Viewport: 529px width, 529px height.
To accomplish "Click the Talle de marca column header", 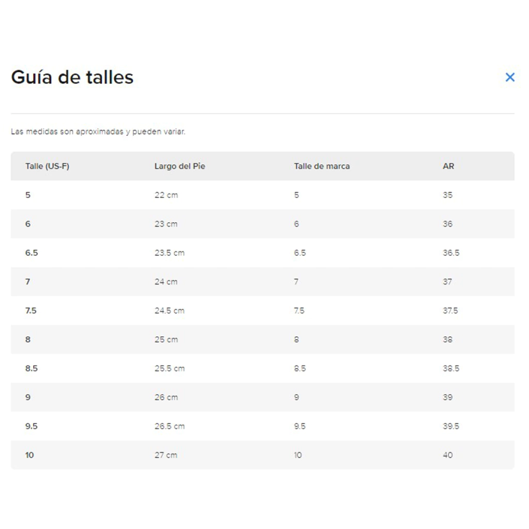I will (x=322, y=166).
